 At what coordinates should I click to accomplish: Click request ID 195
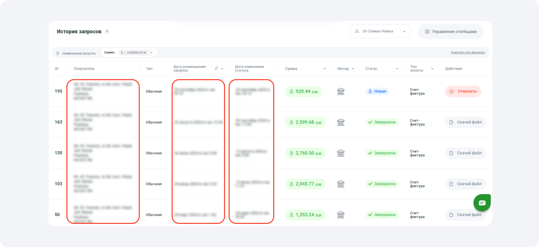point(58,91)
